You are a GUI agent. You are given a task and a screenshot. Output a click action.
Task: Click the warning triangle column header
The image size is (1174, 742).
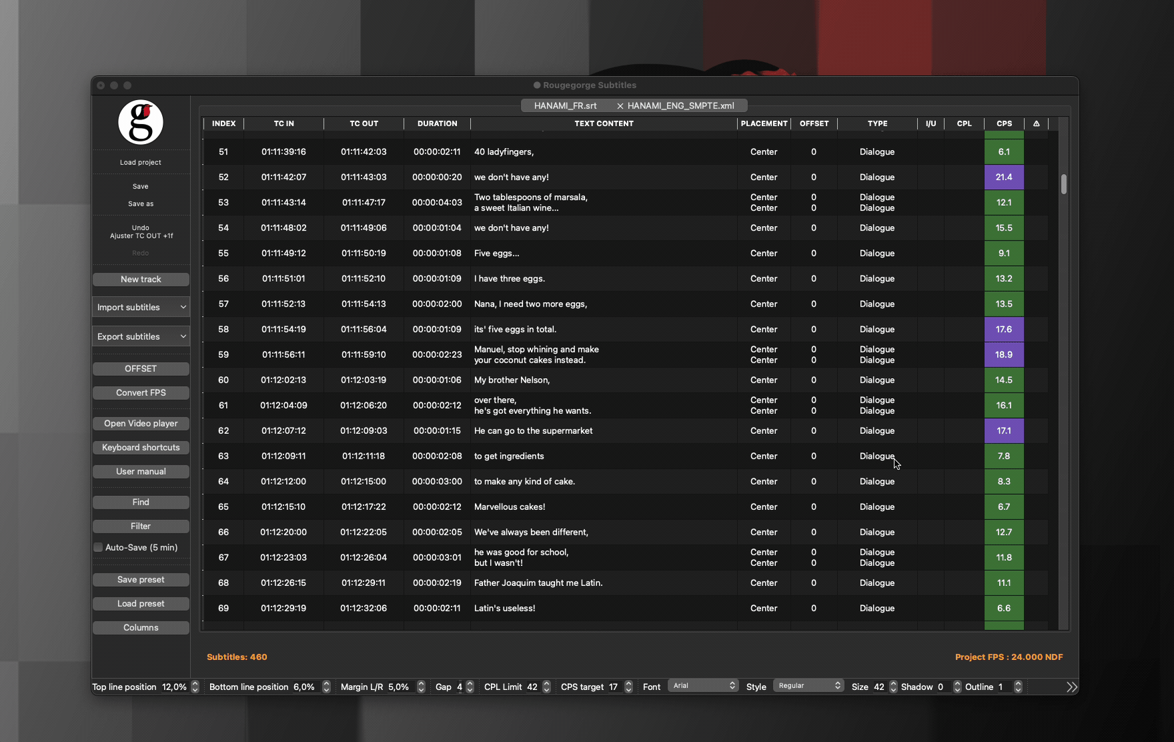pyautogui.click(x=1036, y=123)
